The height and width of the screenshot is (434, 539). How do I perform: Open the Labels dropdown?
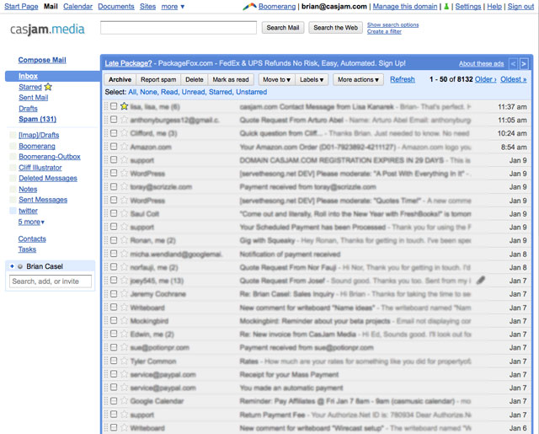click(312, 79)
